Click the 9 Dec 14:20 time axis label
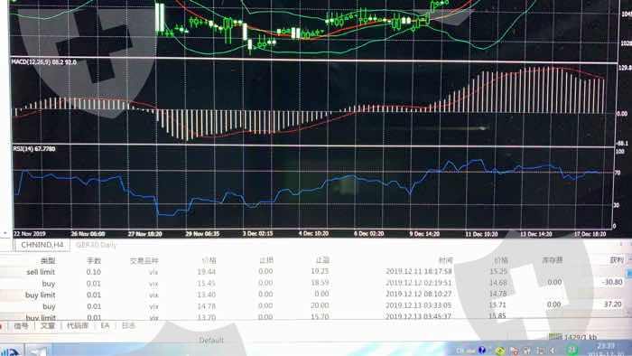The width and height of the screenshot is (632, 356). pyautogui.click(x=424, y=234)
